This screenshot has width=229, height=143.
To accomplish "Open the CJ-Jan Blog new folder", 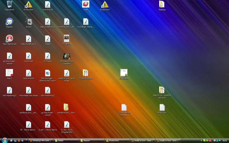I will click(x=86, y=73).
